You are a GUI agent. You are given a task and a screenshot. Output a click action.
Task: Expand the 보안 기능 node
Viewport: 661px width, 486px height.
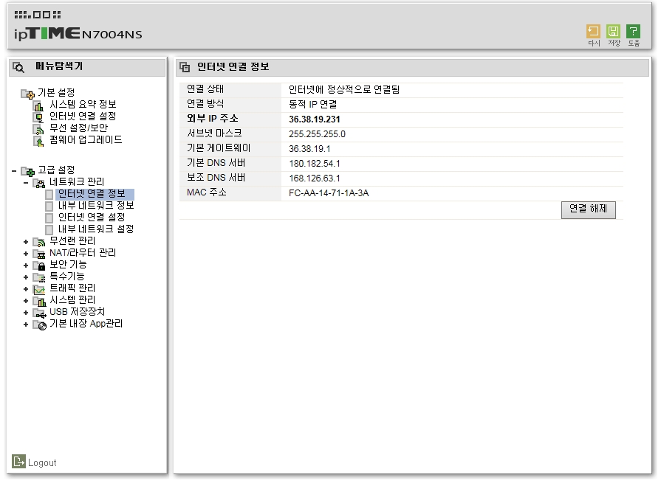(x=26, y=265)
